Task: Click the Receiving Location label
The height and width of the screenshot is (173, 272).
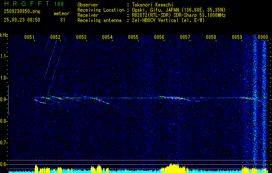Action: click(101, 10)
